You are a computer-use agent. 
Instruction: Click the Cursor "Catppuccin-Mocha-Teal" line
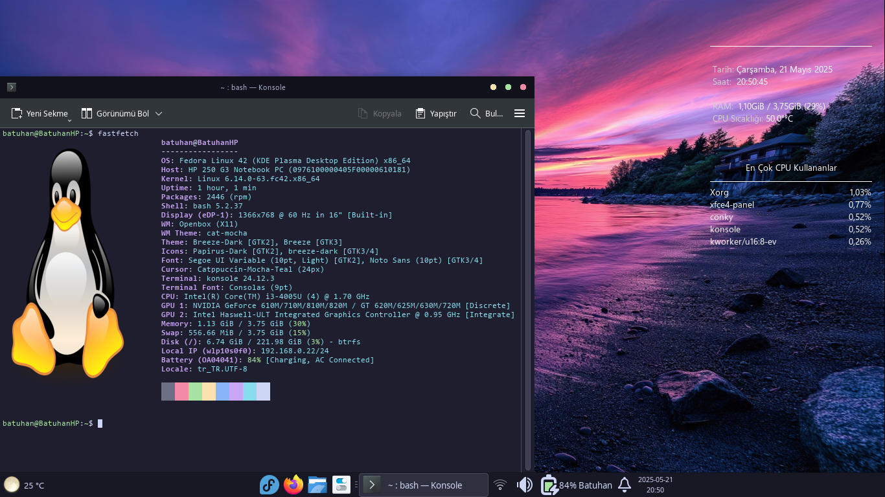coord(243,269)
